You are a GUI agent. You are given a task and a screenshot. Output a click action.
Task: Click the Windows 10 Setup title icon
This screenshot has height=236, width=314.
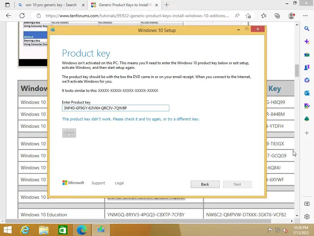[53, 30]
